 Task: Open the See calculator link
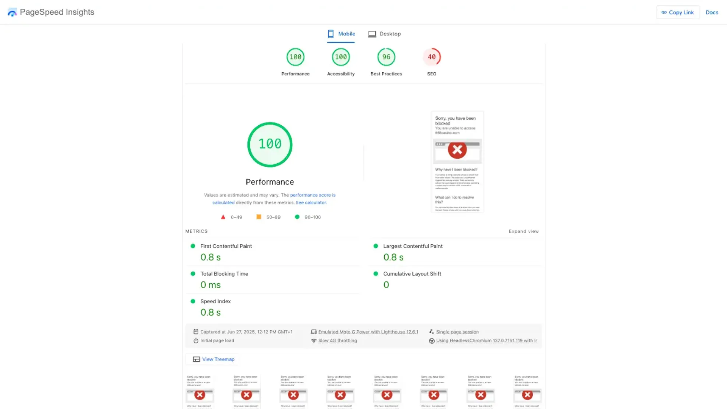pos(311,203)
